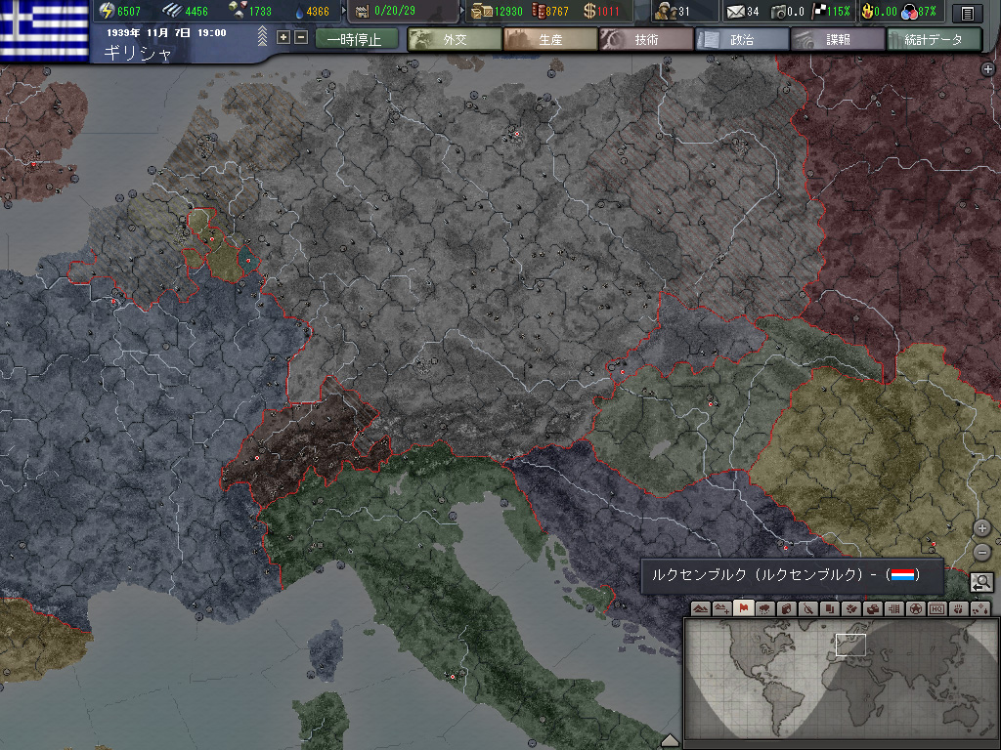Open the province search magnifier
Viewport: 1001px width, 750px height.
pos(981,582)
